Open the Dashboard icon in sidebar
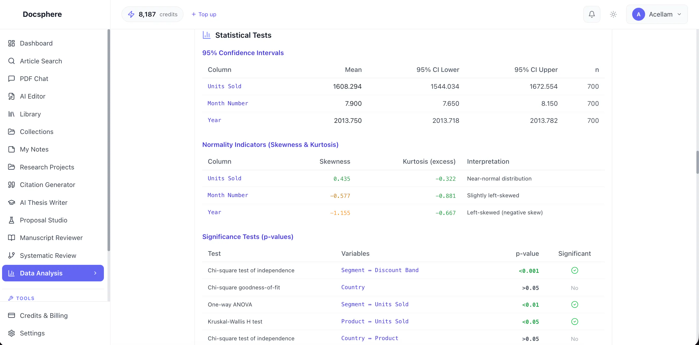Screen dimensions: 699x345 (11, 43)
